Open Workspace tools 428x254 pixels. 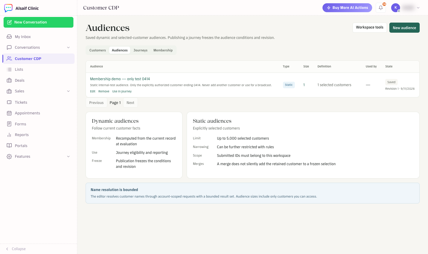[370, 27]
